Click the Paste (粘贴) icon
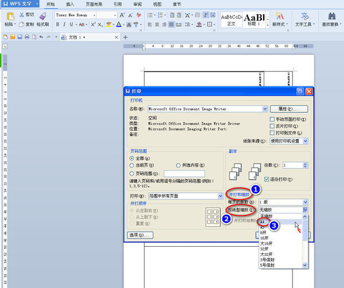The height and width of the screenshot is (288, 344). (10, 16)
